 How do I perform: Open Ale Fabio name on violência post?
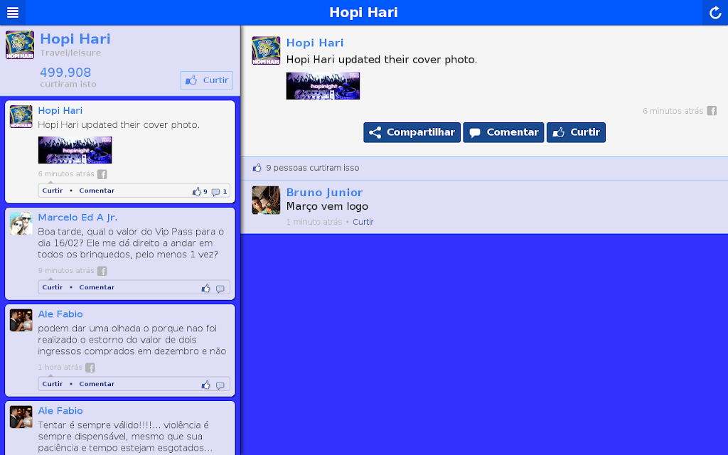tap(60, 410)
